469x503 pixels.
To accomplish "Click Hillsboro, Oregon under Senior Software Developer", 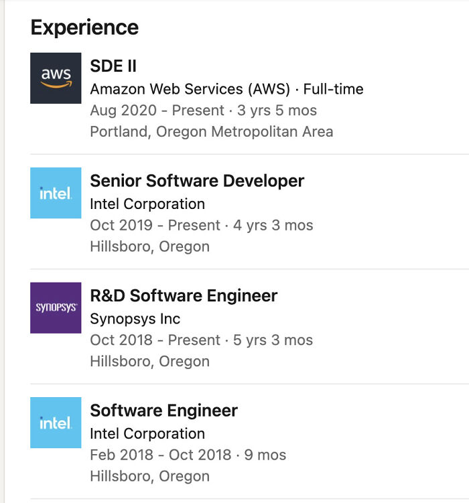I will pyautogui.click(x=149, y=246).
